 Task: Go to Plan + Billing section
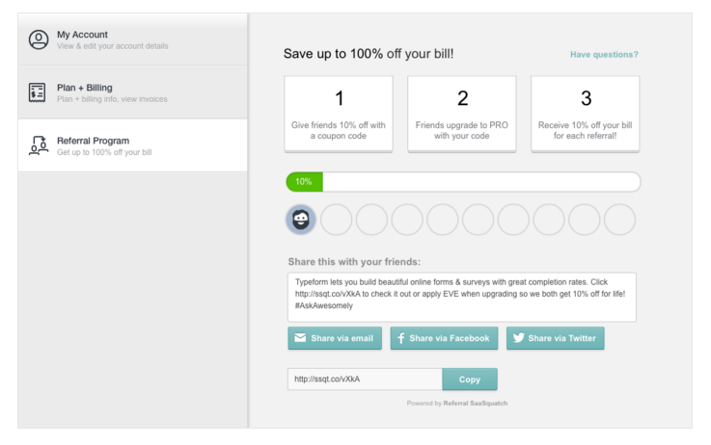pos(133,92)
